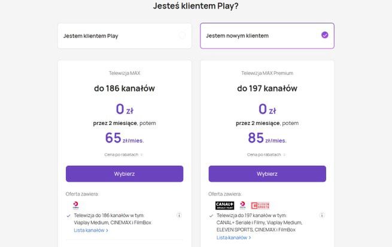This screenshot has height=247, width=392.
Task: Open Lista kanałów link for 197 channels
Action: pos(232,237)
